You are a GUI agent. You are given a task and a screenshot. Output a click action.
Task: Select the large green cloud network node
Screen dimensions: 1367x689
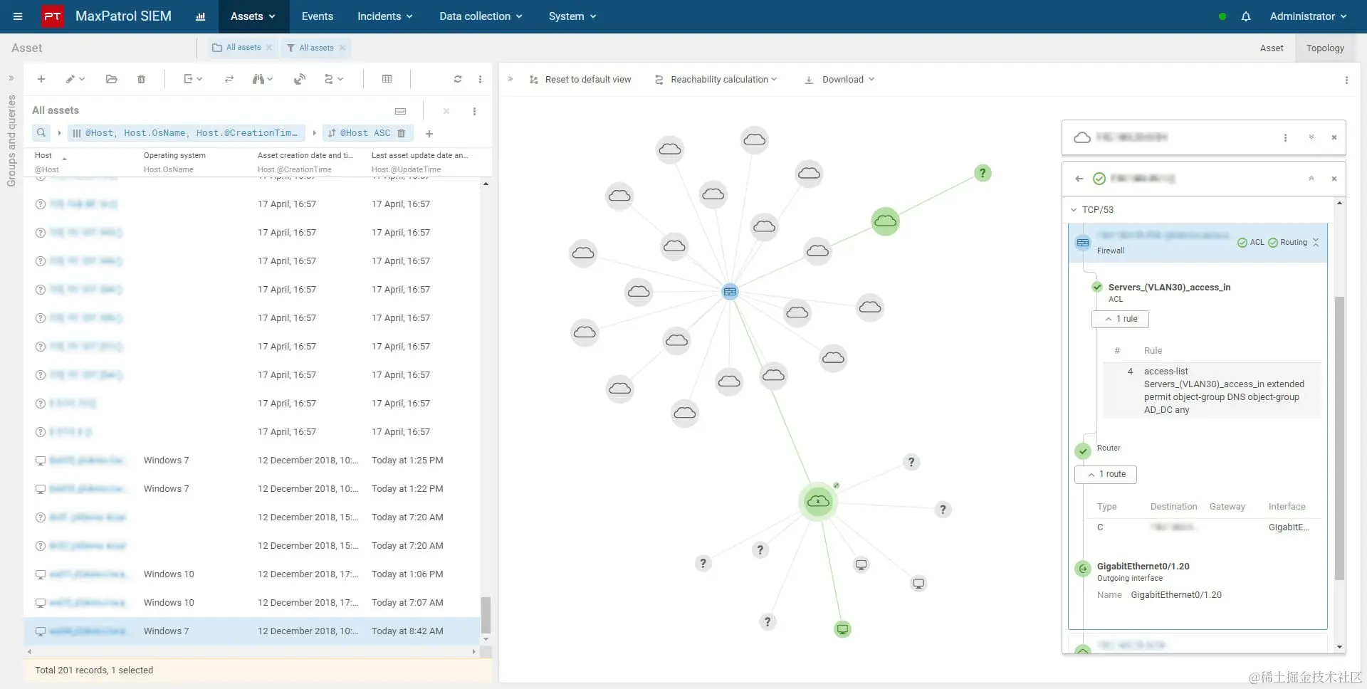point(818,502)
